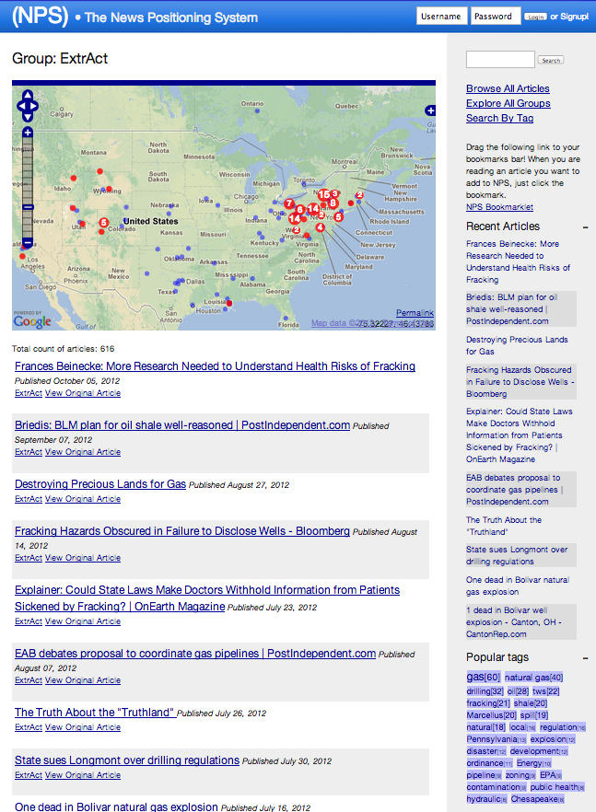The image size is (596, 812).
Task: Expand the overview map plus button
Action: pyautogui.click(x=430, y=110)
